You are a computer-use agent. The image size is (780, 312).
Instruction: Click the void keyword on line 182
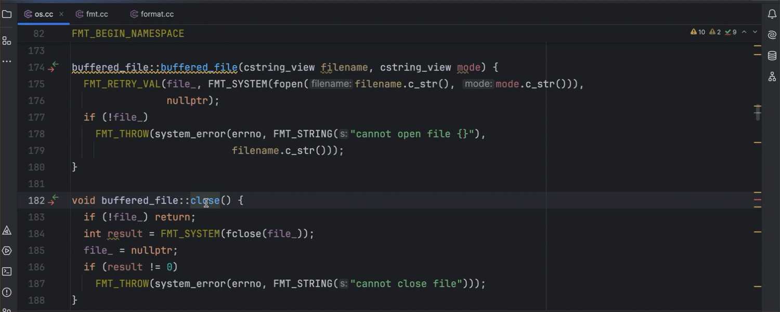[x=84, y=200]
